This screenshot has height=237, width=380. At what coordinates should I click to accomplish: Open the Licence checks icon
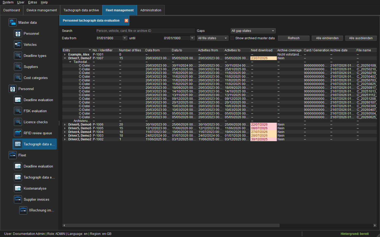pos(18,122)
